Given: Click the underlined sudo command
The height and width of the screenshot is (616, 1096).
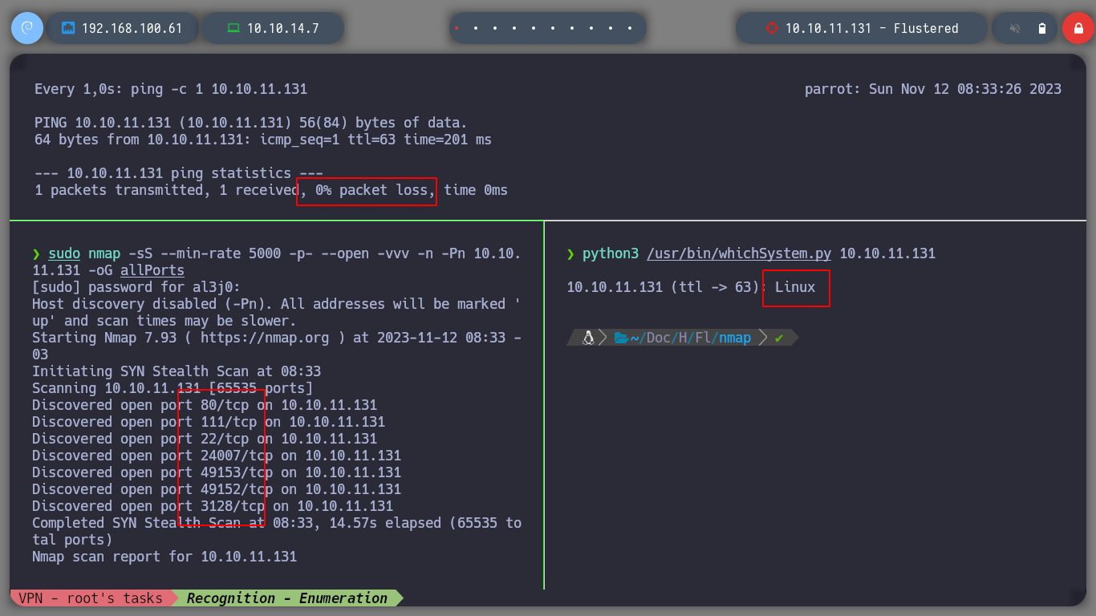Looking at the screenshot, I should 64,253.
